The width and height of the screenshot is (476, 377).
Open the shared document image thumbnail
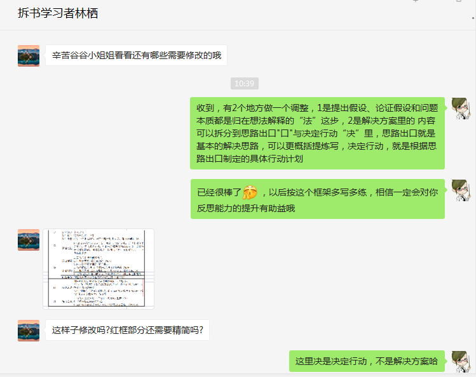click(x=99, y=269)
